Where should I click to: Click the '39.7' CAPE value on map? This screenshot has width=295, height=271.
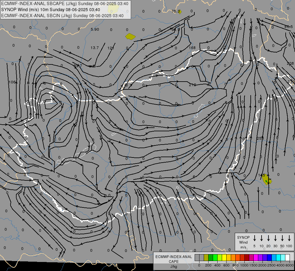(78, 66)
